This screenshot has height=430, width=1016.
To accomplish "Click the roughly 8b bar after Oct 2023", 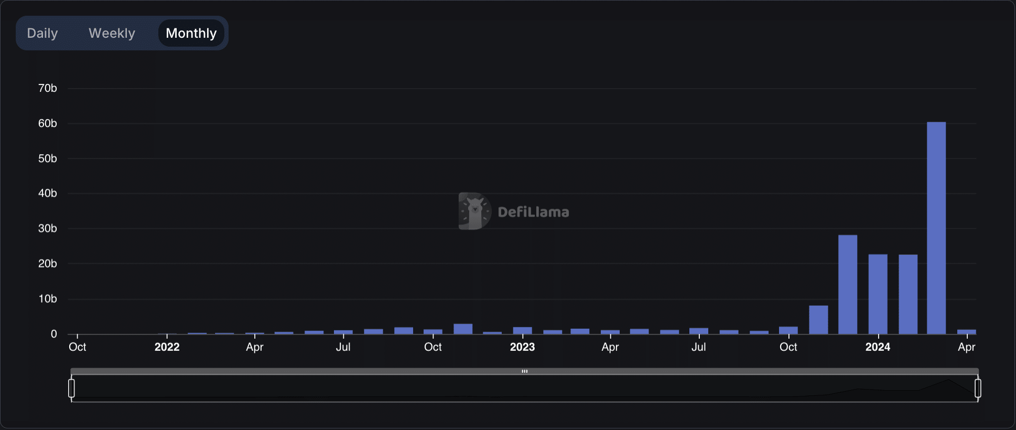I will point(818,320).
